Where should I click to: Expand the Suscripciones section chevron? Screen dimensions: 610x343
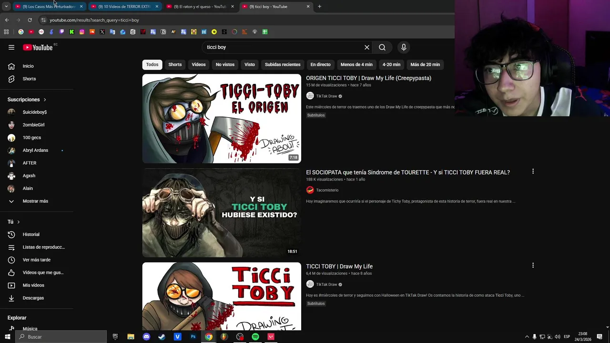click(45, 100)
